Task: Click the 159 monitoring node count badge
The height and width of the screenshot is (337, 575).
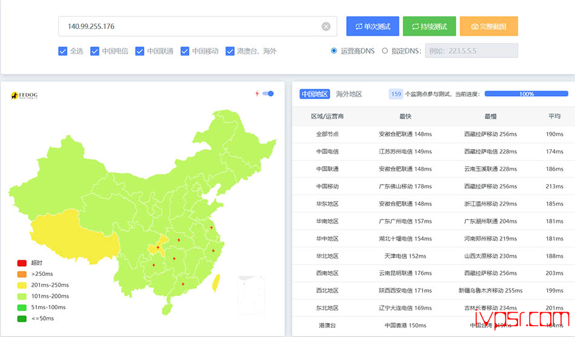Action: point(396,94)
